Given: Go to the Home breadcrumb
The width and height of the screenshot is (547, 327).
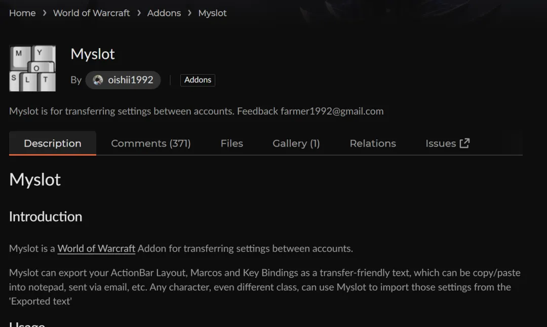Looking at the screenshot, I should [22, 13].
